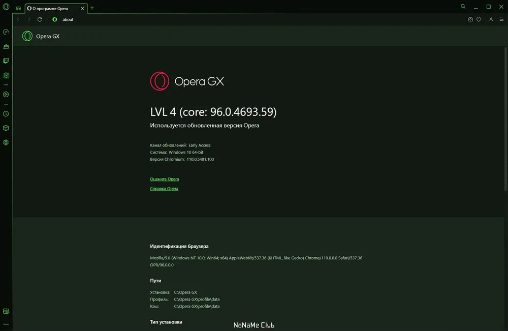Click the 'Тип установки' heading

click(x=166, y=322)
